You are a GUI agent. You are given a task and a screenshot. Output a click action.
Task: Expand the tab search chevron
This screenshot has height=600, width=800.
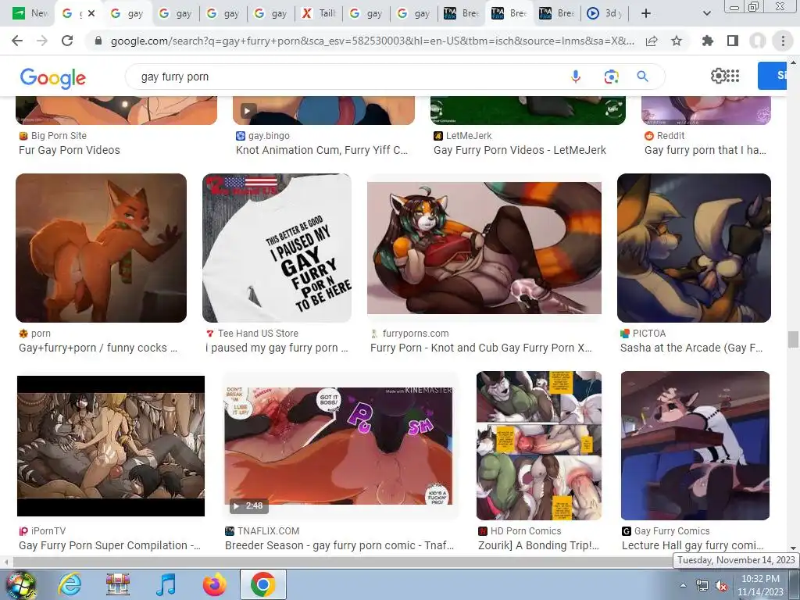pyautogui.click(x=706, y=13)
